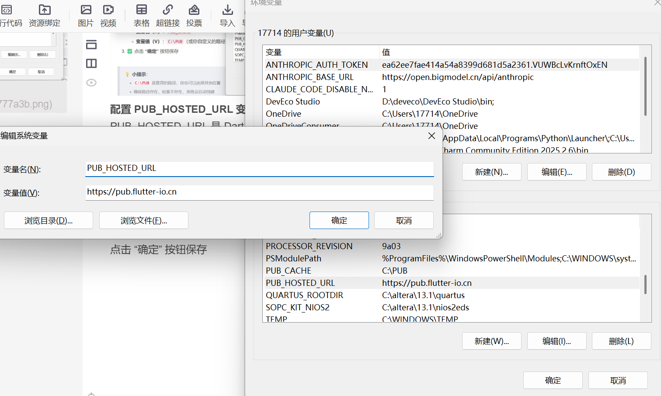
Task: Open the 投票 poll tool
Action: coord(194,16)
